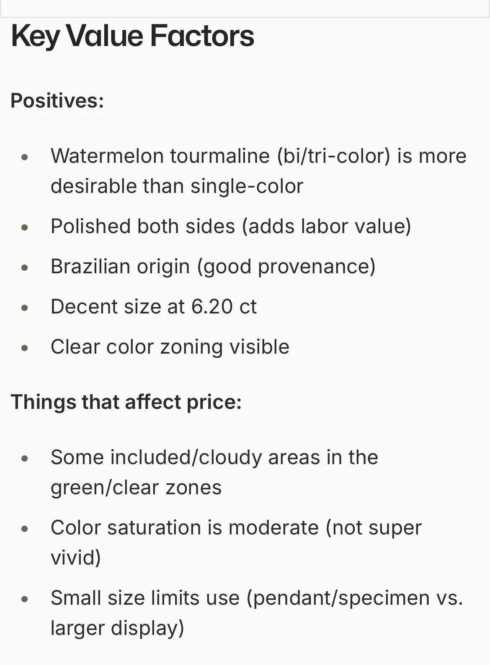The width and height of the screenshot is (490, 665).
Task: Select the Color saturation is moderate bullet
Action: tap(236, 543)
